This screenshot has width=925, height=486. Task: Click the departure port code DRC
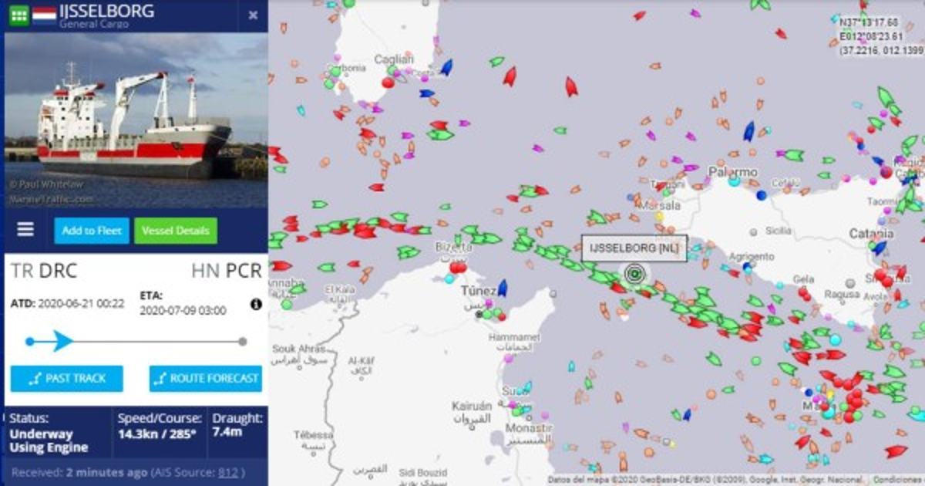coord(59,271)
